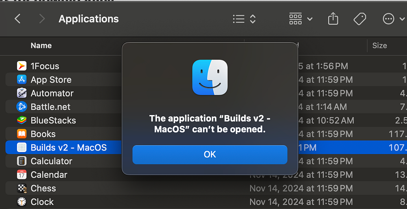Open the group-by grid dropdown
Screen dimensions: 407x209
coord(300,19)
